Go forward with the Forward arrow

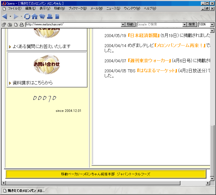click(x=16, y=16)
